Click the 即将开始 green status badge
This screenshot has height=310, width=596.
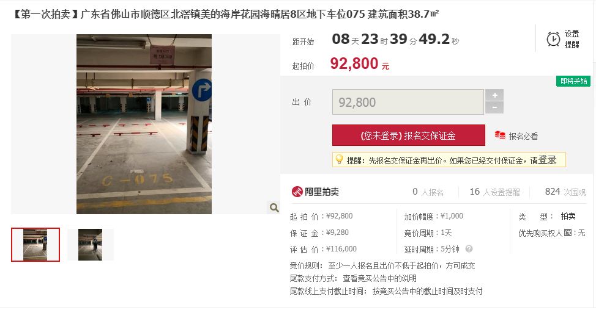tap(573, 81)
